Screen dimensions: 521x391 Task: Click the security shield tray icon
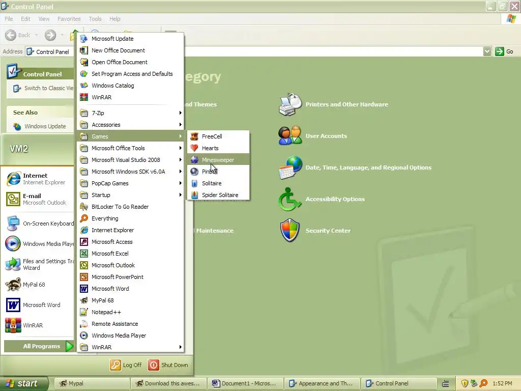click(x=465, y=383)
